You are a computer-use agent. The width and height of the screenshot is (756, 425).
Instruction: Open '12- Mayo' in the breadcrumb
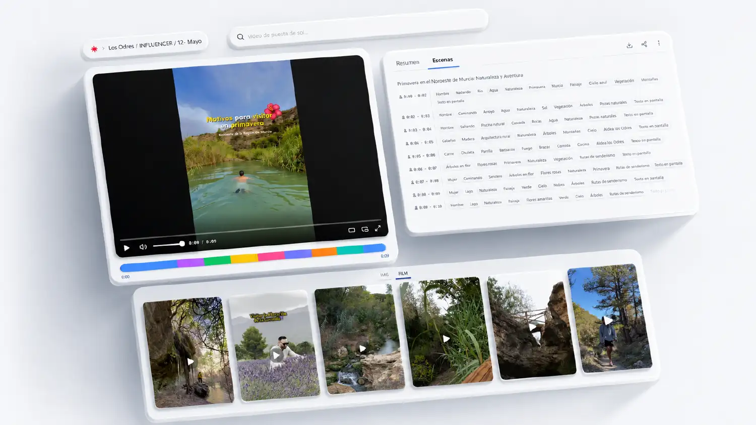click(190, 42)
